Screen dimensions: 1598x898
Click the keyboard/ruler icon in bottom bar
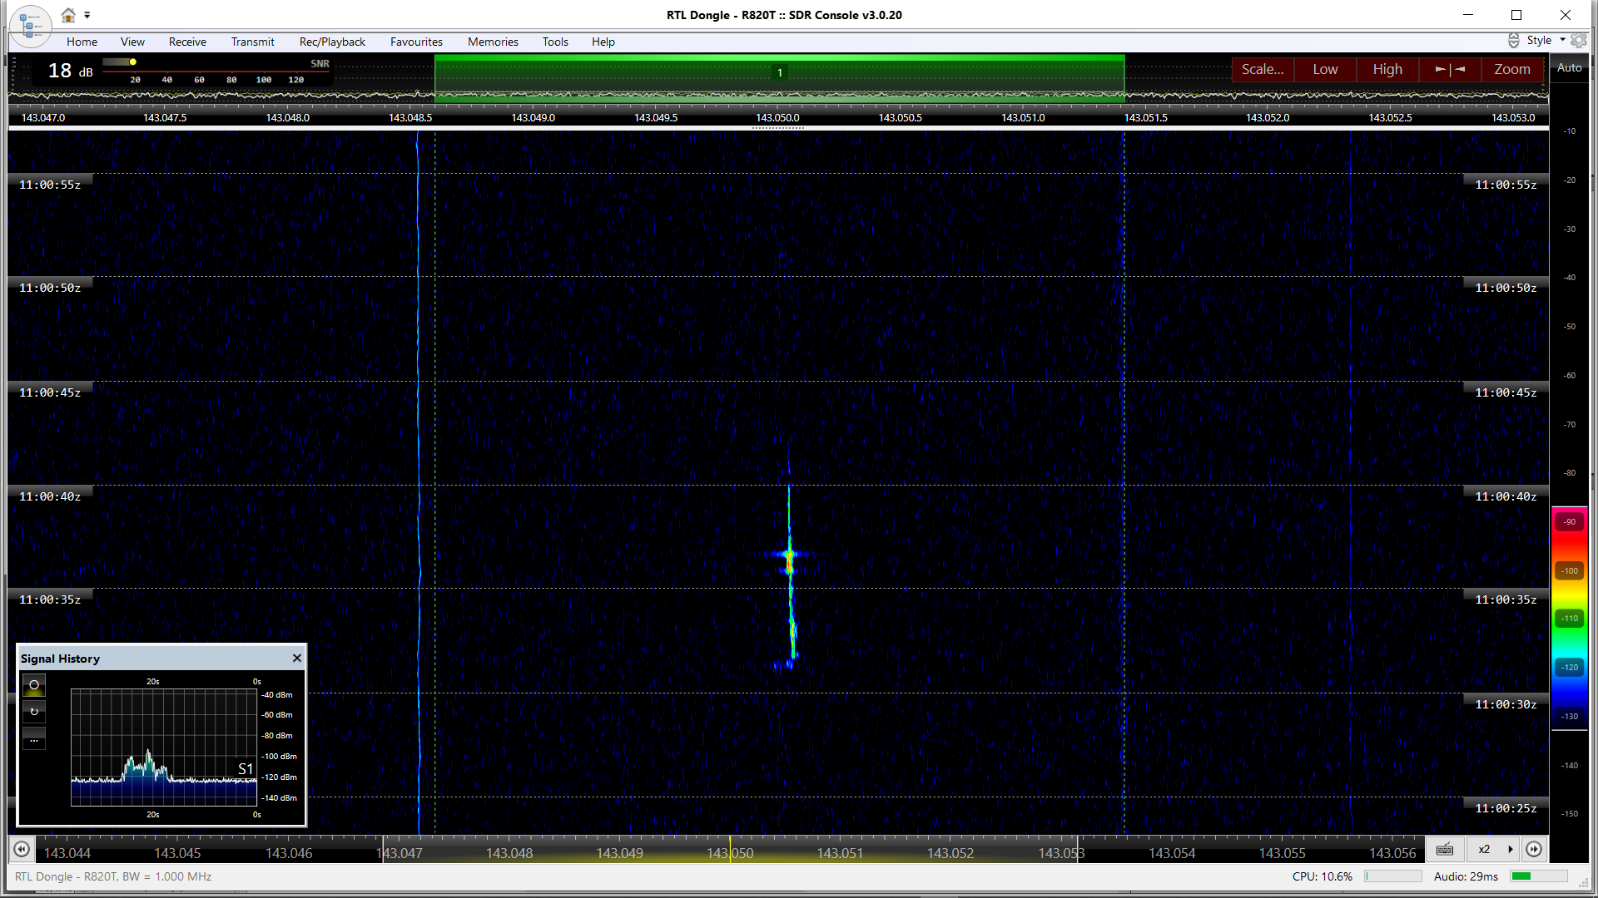[1445, 849]
